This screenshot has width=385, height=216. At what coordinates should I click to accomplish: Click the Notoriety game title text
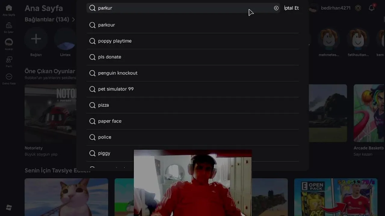(34, 148)
